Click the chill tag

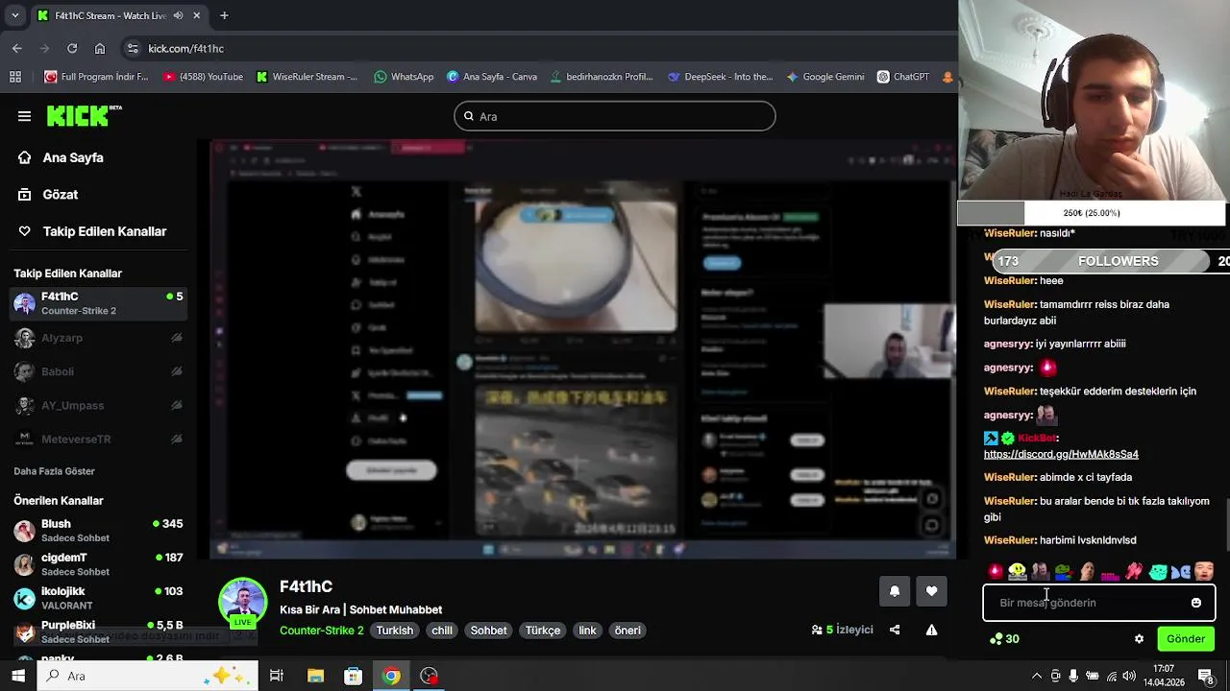tap(442, 631)
